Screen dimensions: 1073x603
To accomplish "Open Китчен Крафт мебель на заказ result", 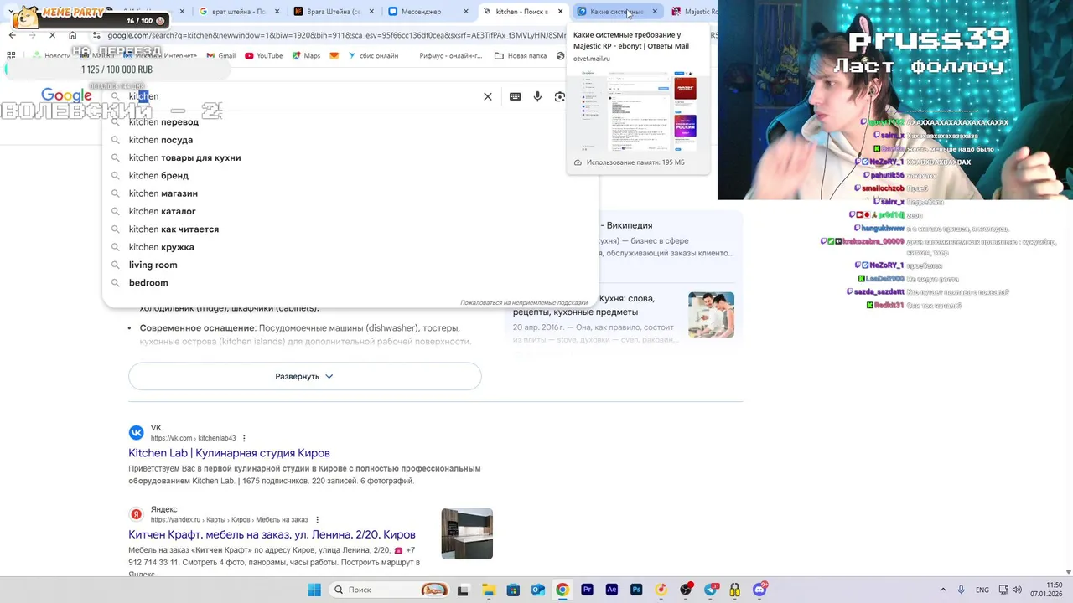I will (x=272, y=534).
